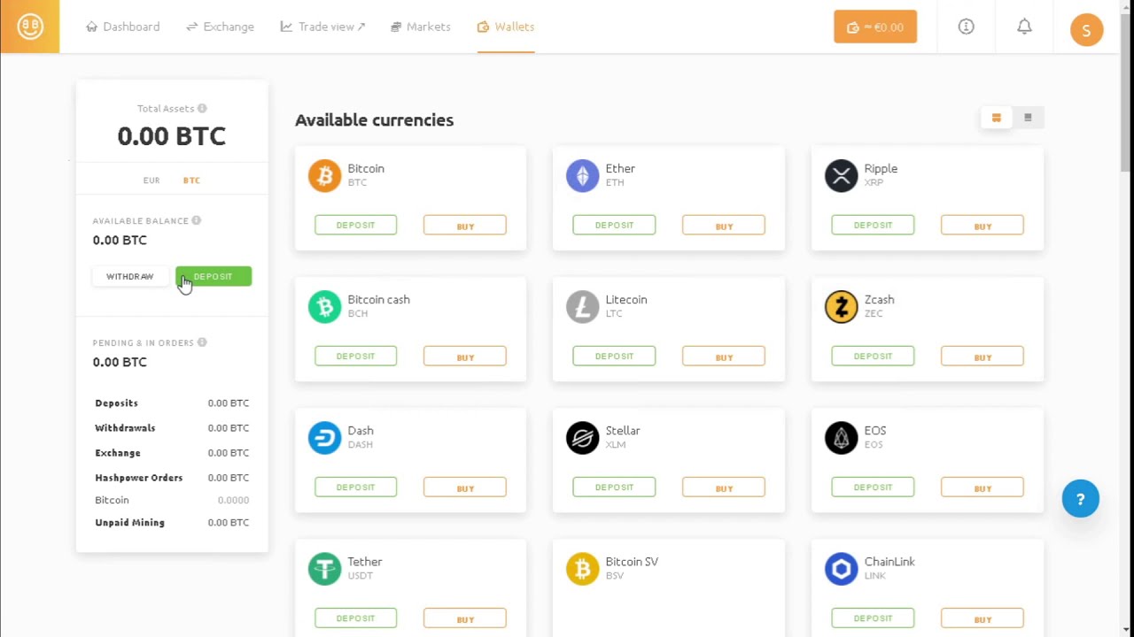The width and height of the screenshot is (1134, 637).
Task: Deposit Stellar XLM
Action: [x=614, y=487]
